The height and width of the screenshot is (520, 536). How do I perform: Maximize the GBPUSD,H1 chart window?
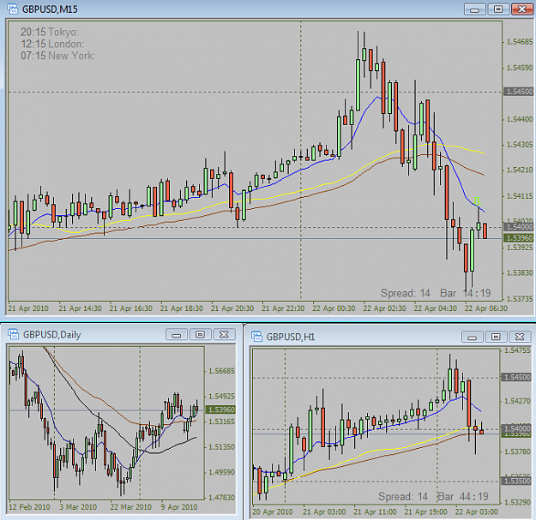tap(496, 337)
